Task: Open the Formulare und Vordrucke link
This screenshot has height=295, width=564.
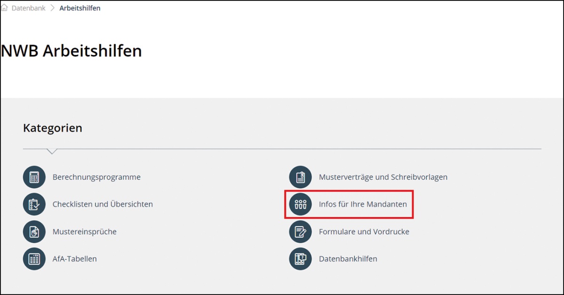Action: coord(364,232)
